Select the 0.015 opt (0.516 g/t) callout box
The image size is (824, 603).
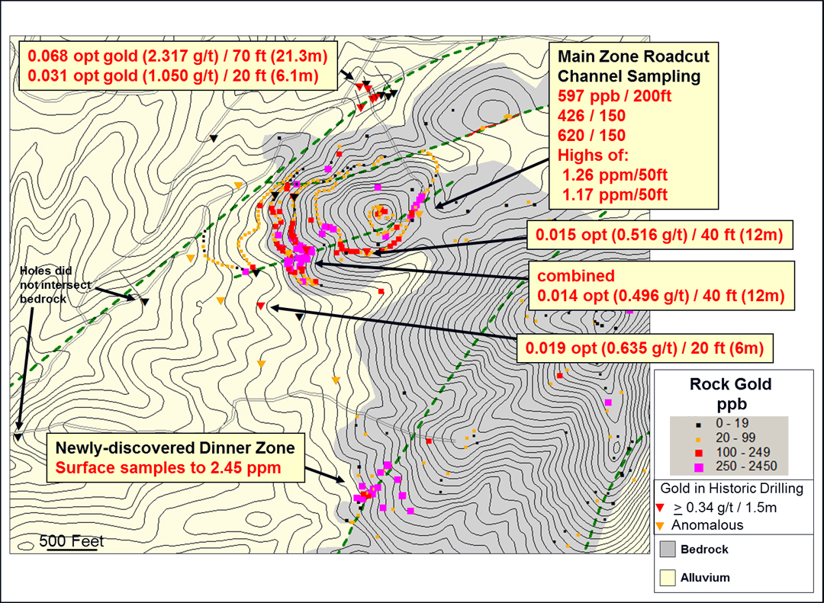[660, 235]
